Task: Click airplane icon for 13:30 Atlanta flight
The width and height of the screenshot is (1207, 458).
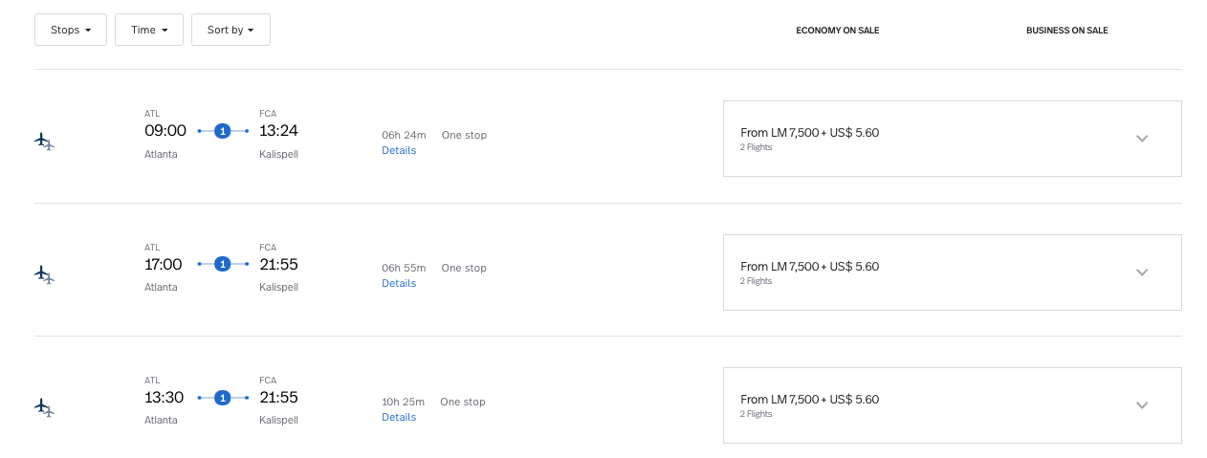Action: coord(44,407)
